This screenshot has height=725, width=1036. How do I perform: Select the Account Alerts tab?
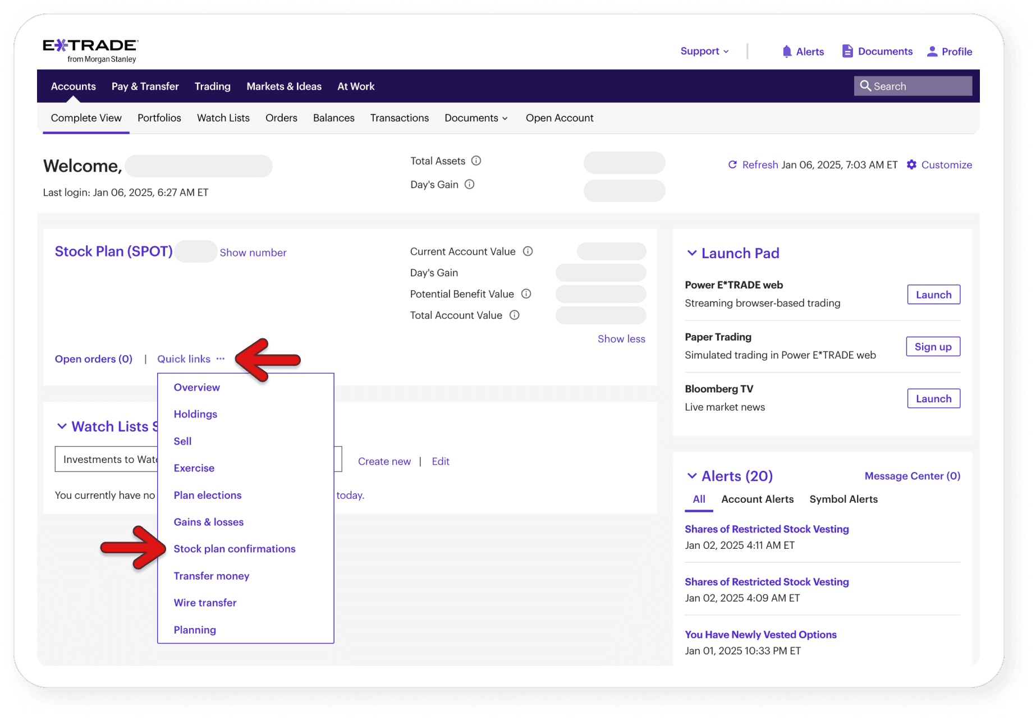[758, 499]
